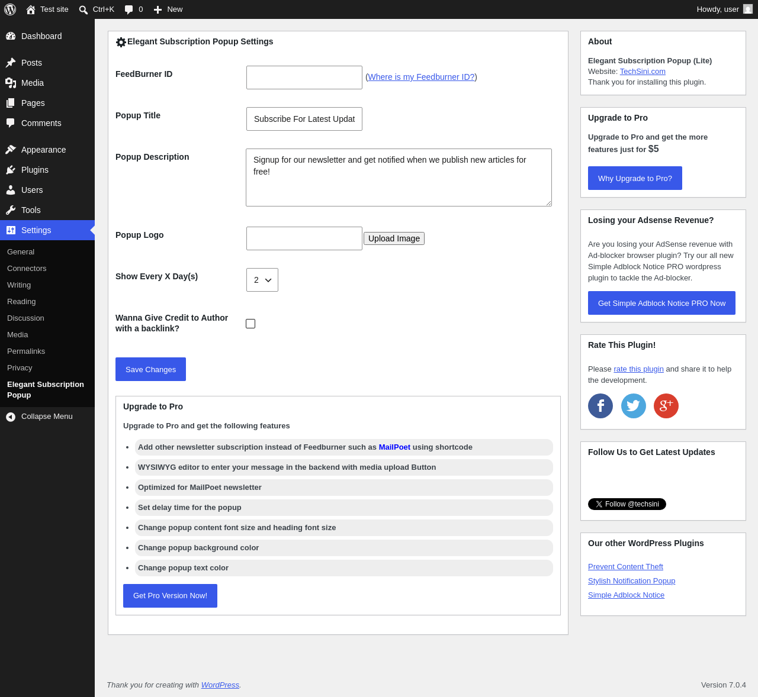Open the 'rate this plugin' link
The width and height of the screenshot is (758, 697).
(638, 369)
